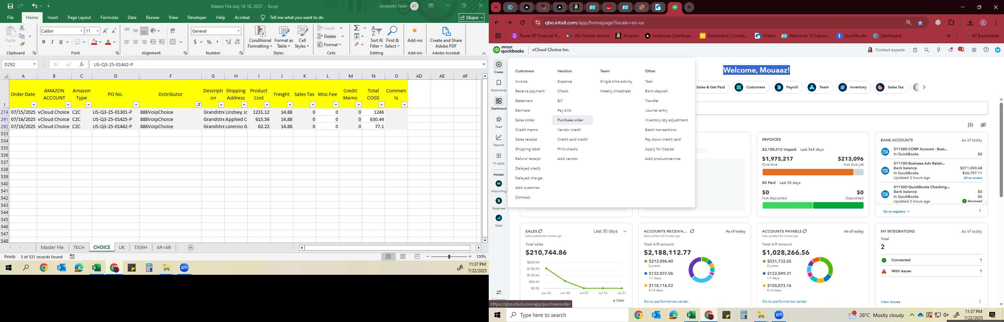Open pinned Expenses in QuickBooks sidebar
This screenshot has height=322, width=1004.
[x=498, y=204]
